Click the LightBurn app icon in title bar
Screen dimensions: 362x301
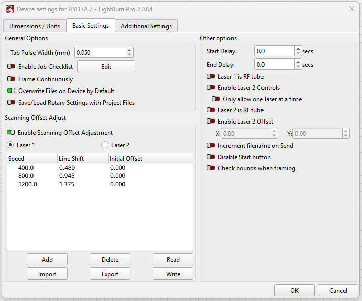click(x=10, y=9)
